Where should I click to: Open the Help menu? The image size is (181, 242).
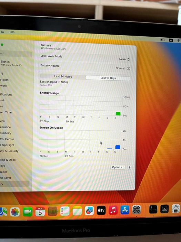coord(11,32)
